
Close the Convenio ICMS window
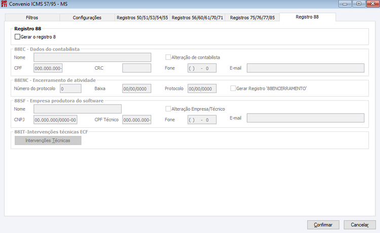[x=373, y=4]
